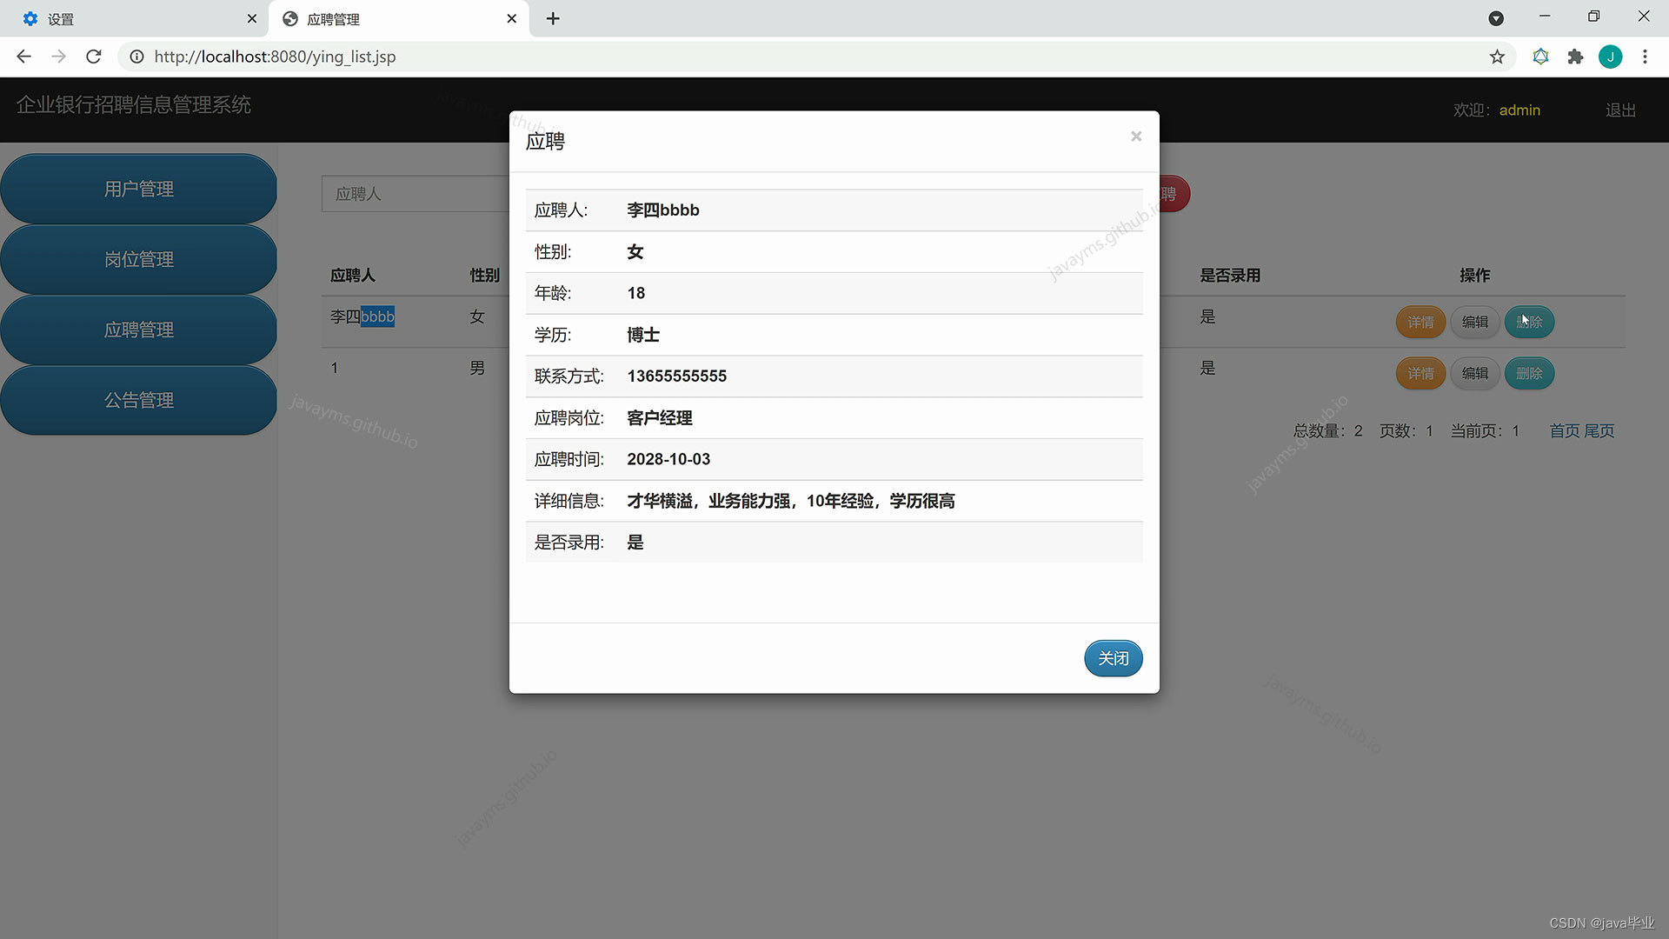Open notifications via the bell icon
Screen dimensions: 1669x939
1540,57
